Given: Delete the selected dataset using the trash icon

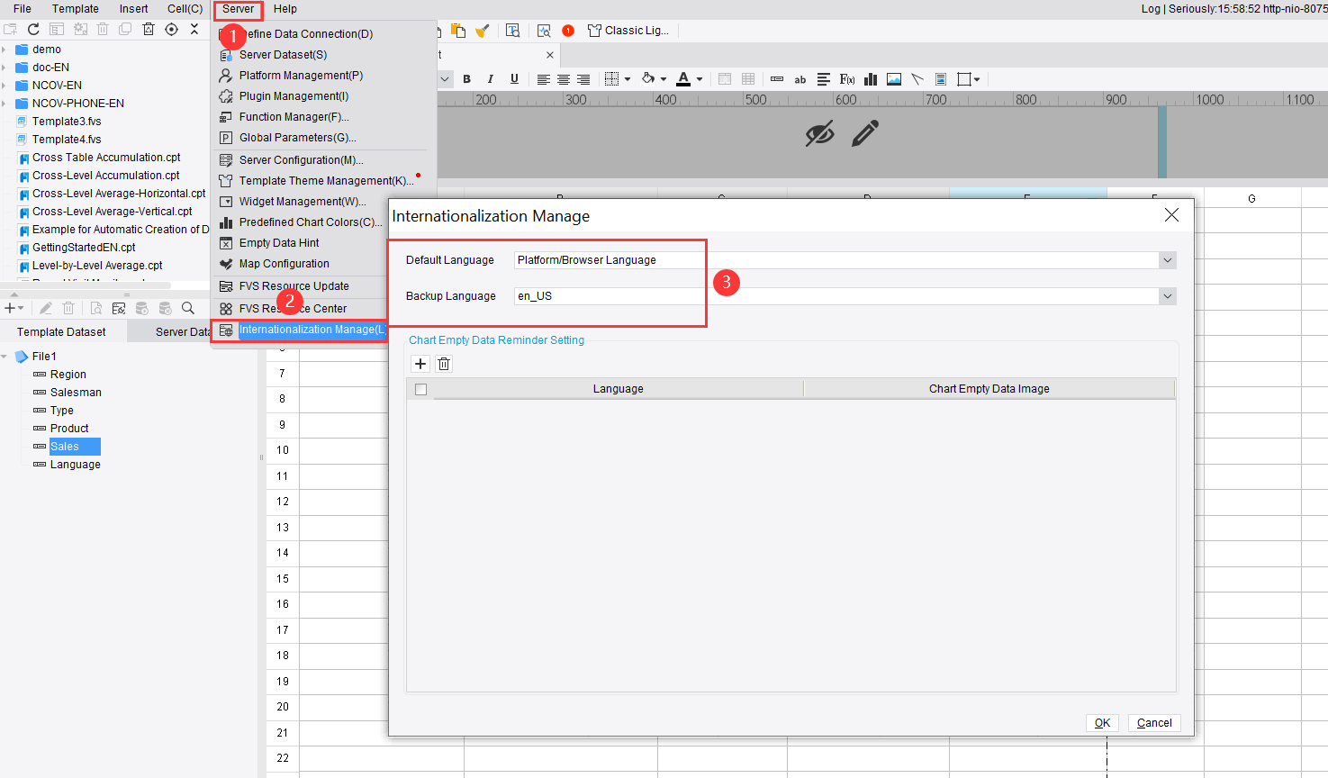Looking at the screenshot, I should pos(68,307).
